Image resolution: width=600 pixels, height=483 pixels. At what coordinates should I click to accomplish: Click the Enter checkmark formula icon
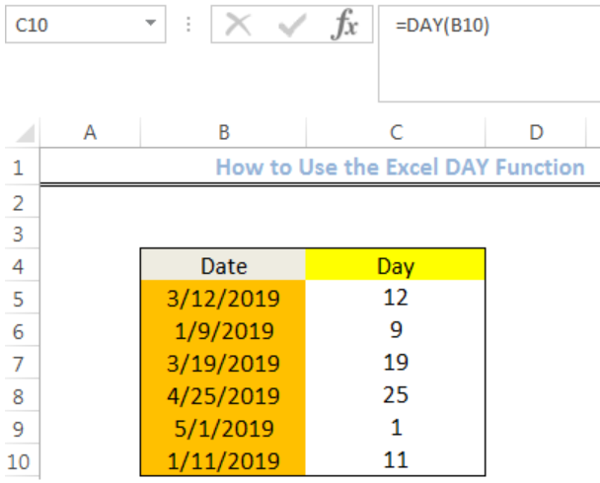click(x=292, y=25)
